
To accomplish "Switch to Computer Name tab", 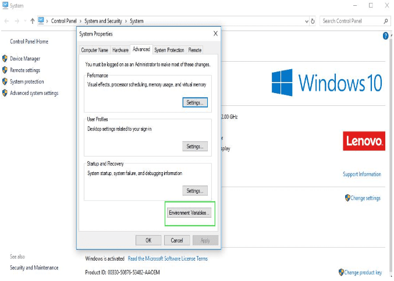I will (x=94, y=50).
